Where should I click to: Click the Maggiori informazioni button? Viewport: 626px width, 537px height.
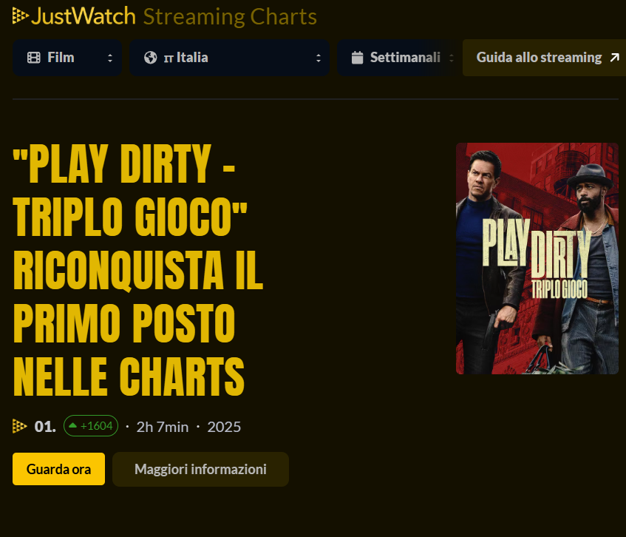(200, 469)
